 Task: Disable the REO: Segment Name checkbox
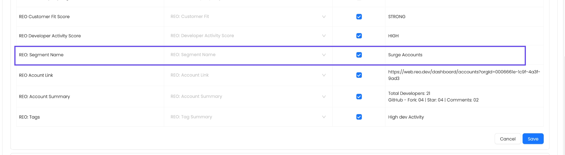pos(359,55)
